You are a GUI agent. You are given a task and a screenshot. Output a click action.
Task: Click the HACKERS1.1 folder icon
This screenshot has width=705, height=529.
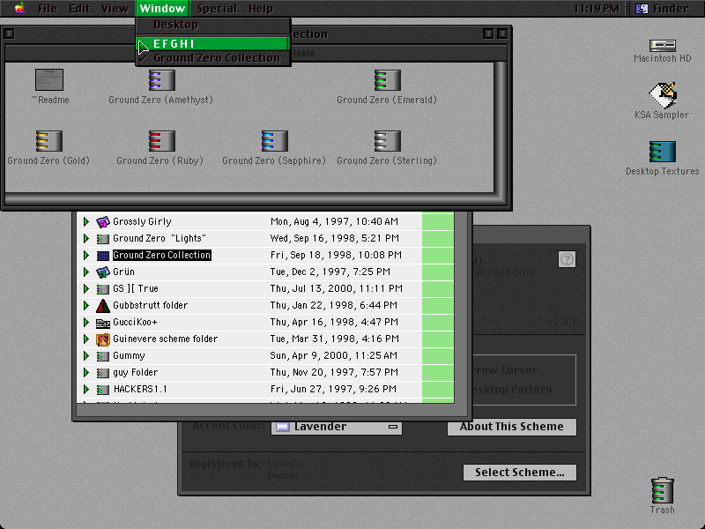(103, 389)
